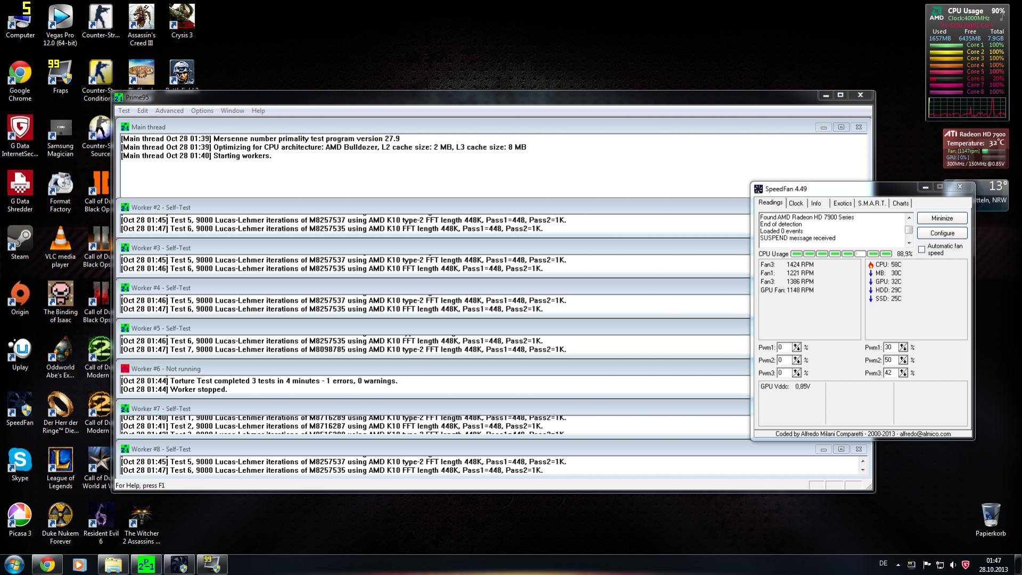
Task: Launch Format Factory shortcut
Action: 60,191
